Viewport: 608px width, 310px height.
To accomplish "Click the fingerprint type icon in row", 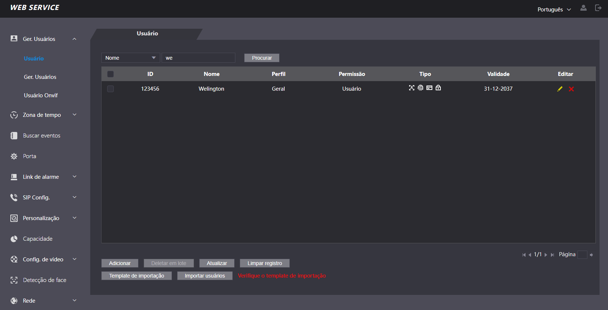I will (420, 88).
